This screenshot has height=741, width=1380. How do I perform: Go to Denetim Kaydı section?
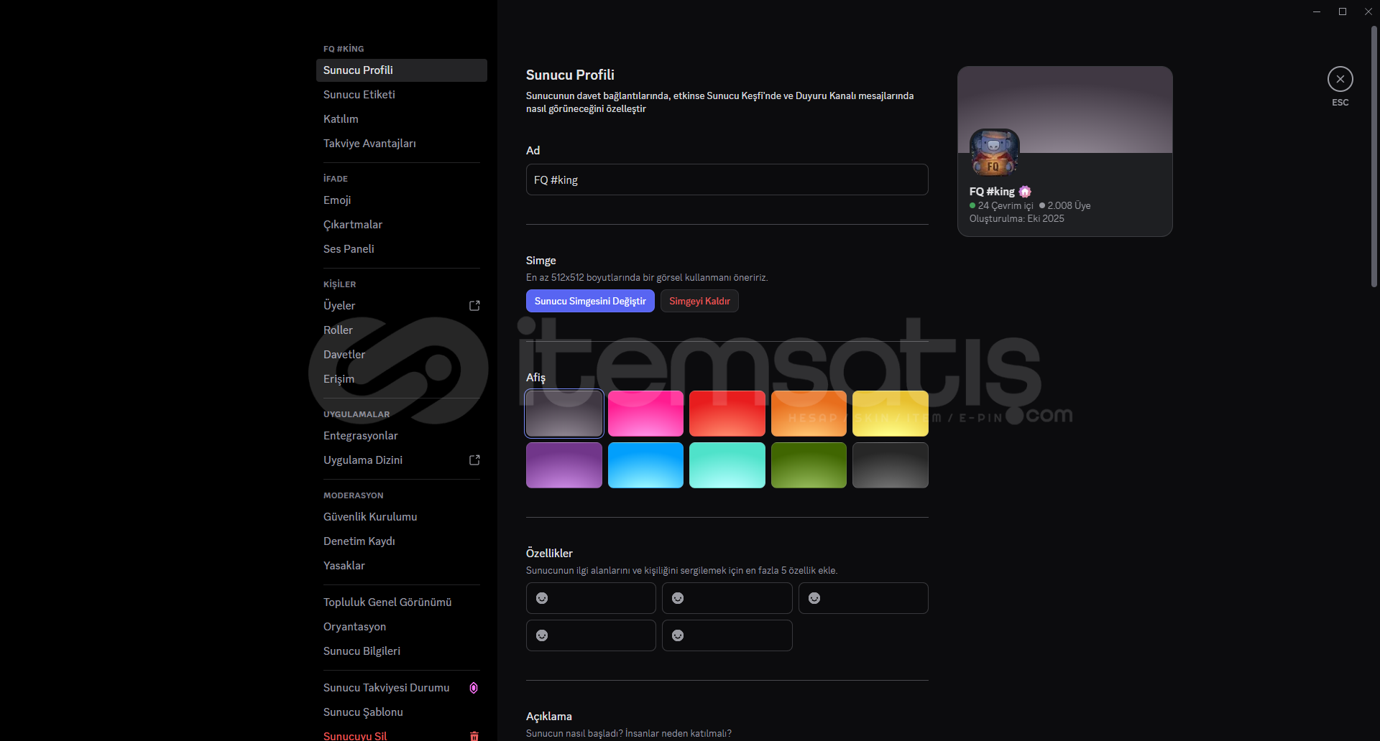359,541
